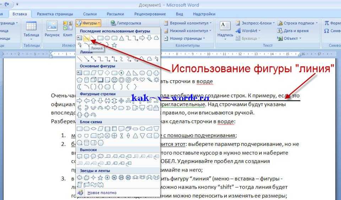Pick the oval speech callout in Выноски
This screenshot has height=200, width=341.
pos(93,156)
